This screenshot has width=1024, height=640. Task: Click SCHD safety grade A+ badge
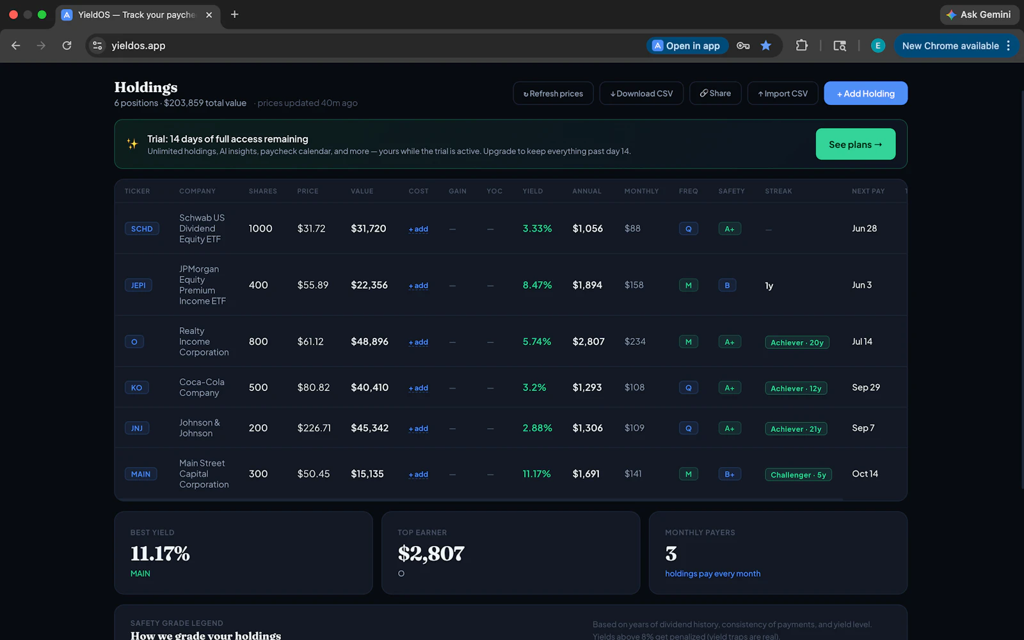(x=730, y=228)
